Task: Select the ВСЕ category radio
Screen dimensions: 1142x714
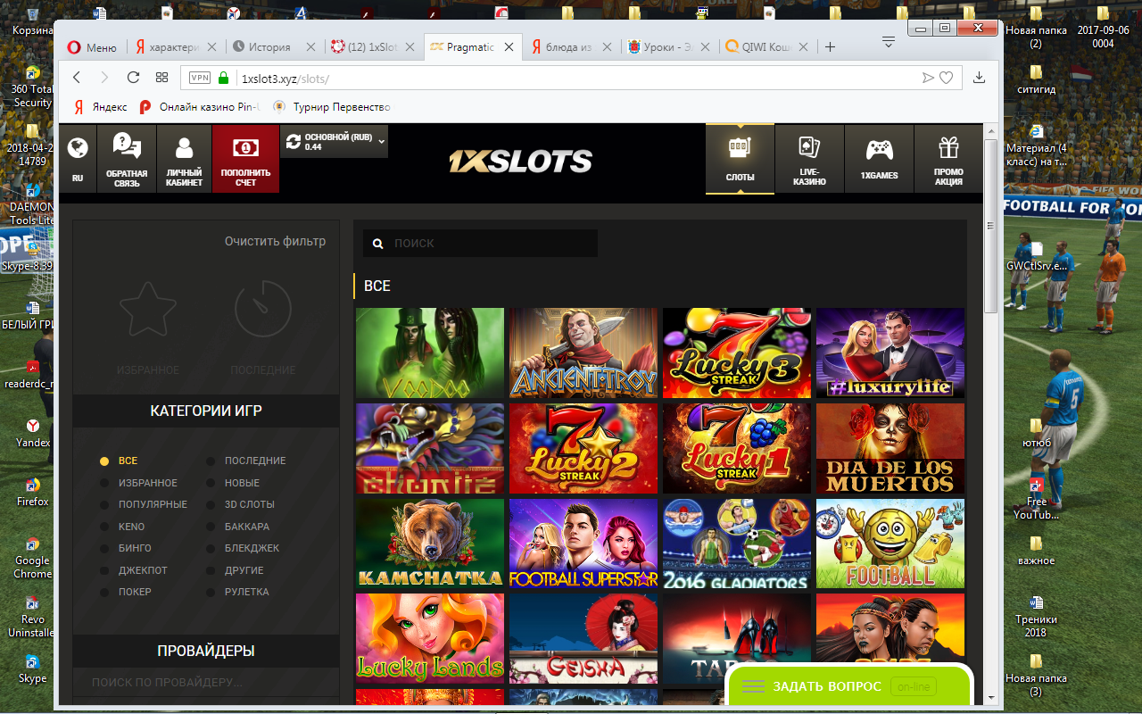Action: pyautogui.click(x=104, y=461)
